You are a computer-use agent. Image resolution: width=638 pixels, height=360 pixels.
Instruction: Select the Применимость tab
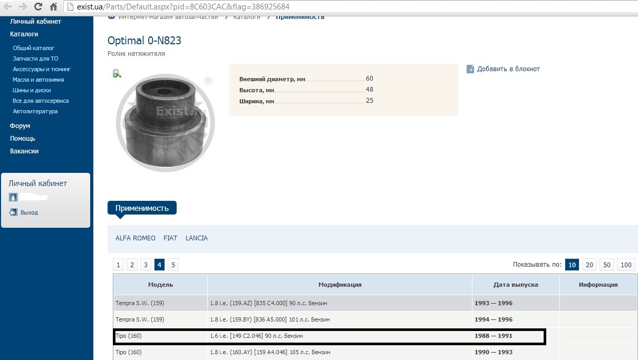coord(142,208)
